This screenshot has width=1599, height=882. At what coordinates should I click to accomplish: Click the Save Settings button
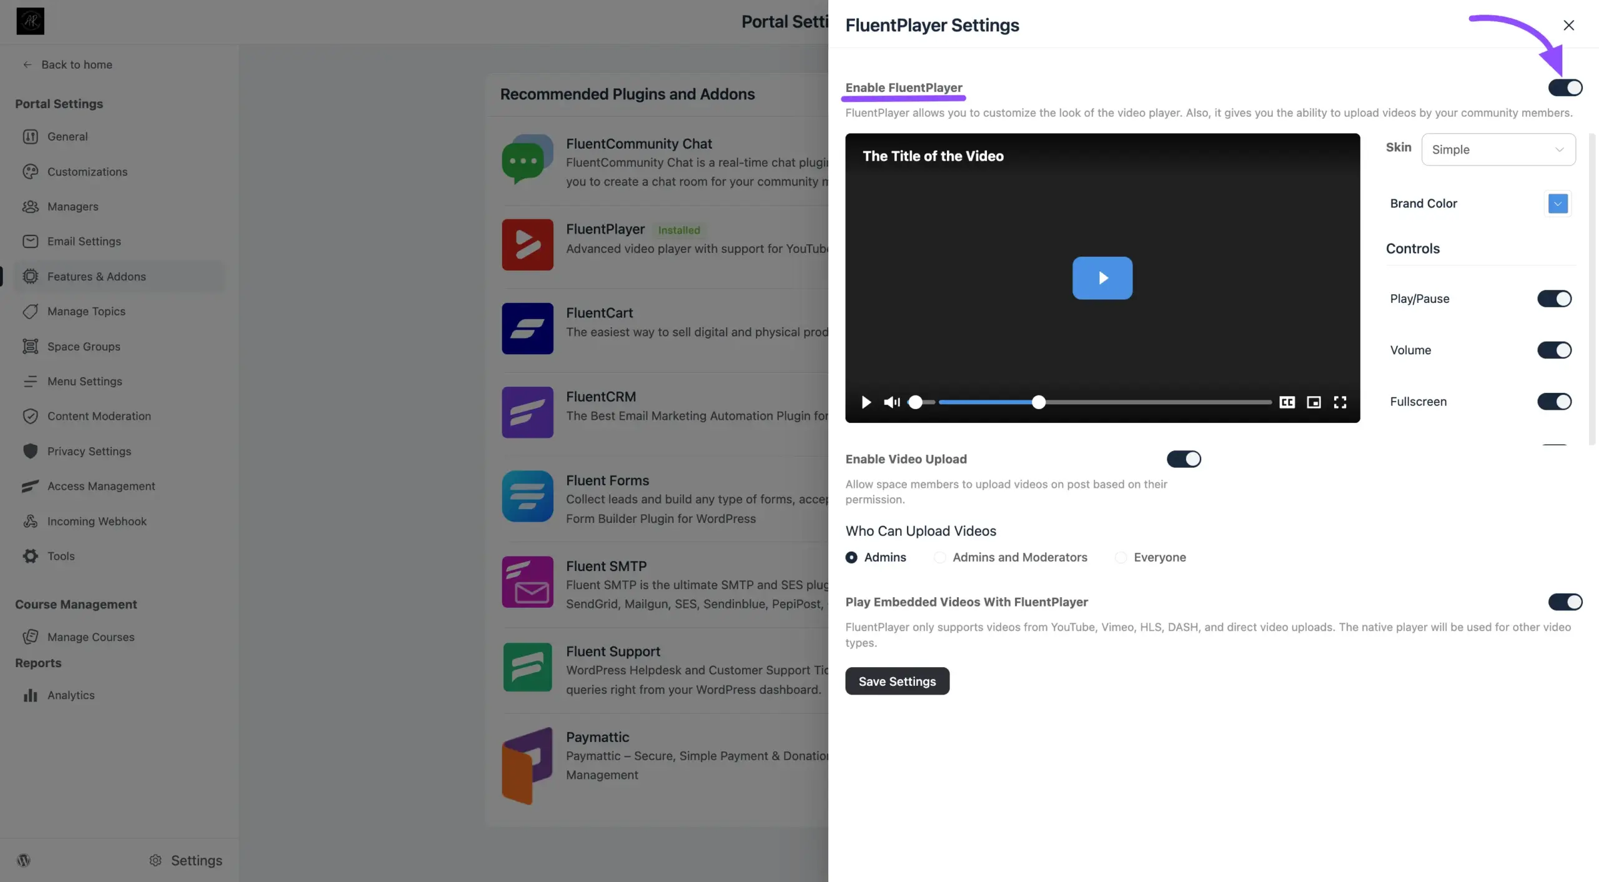tap(897, 681)
